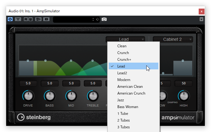Screen dimensions: 211x132
Task: Click the MID value field 5.0
Action: (71, 83)
